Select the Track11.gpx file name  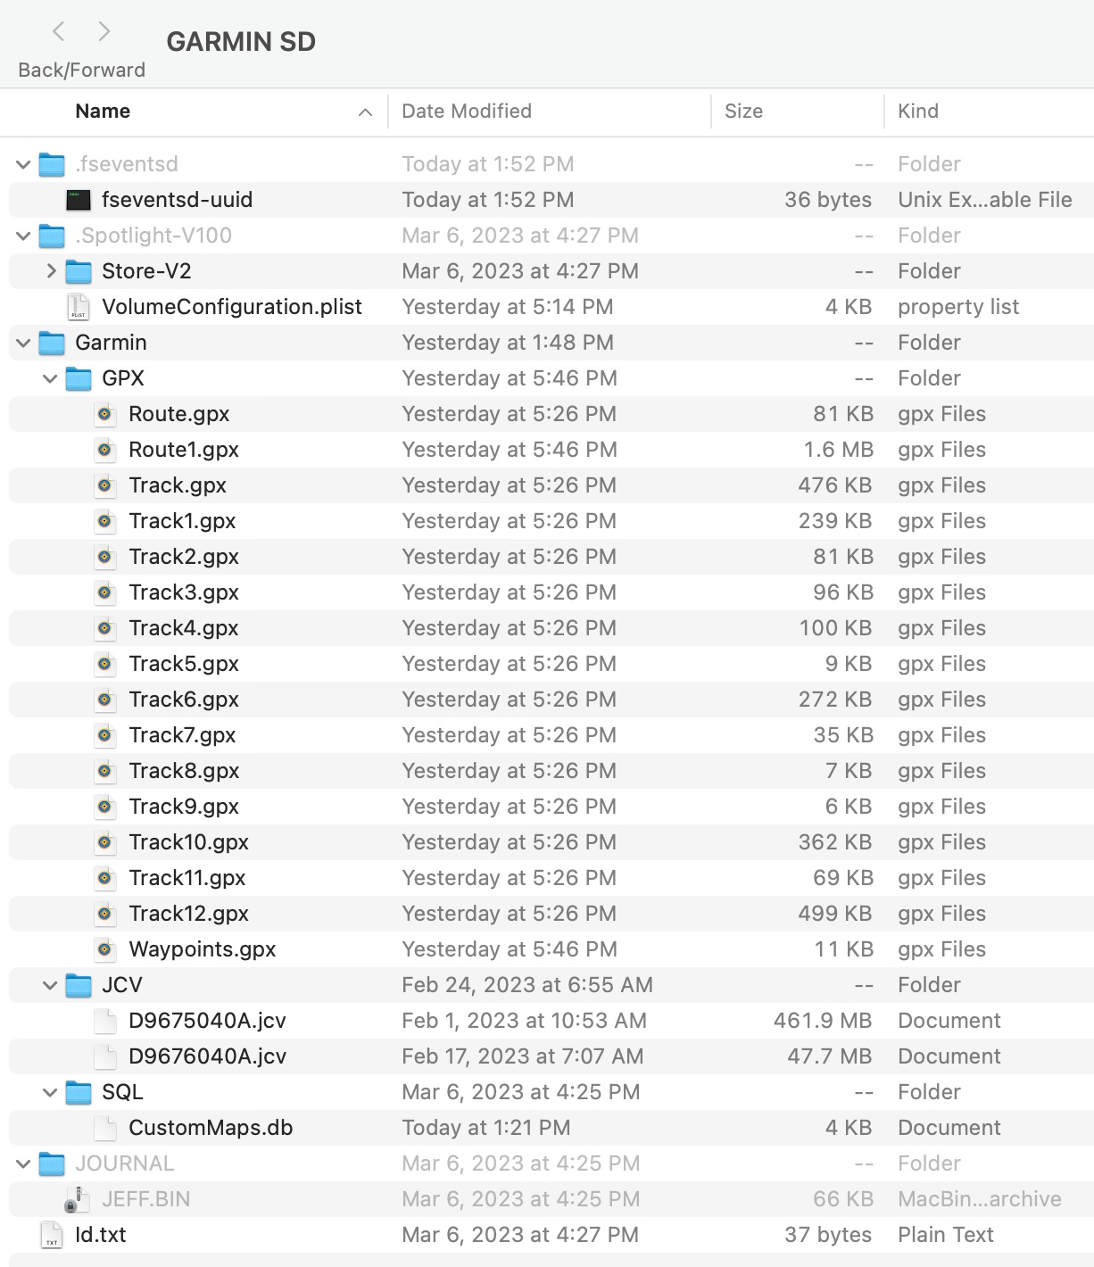(187, 878)
